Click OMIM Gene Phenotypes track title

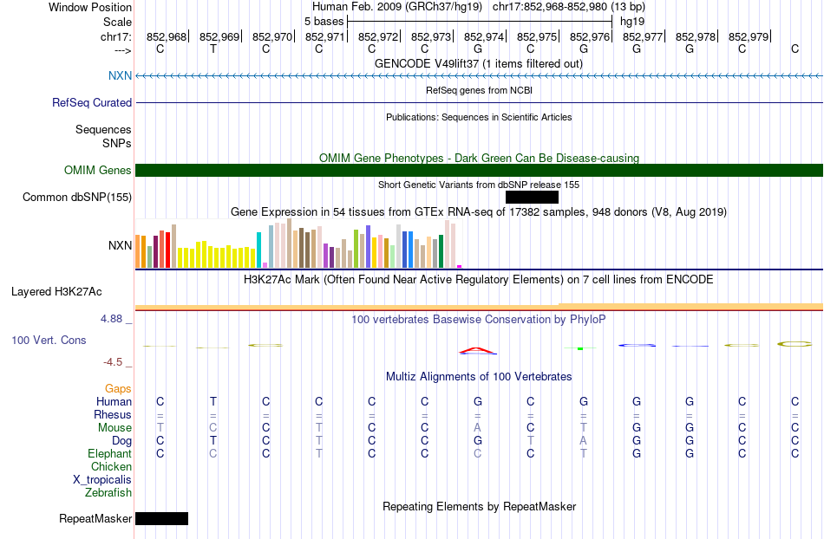tap(479, 158)
